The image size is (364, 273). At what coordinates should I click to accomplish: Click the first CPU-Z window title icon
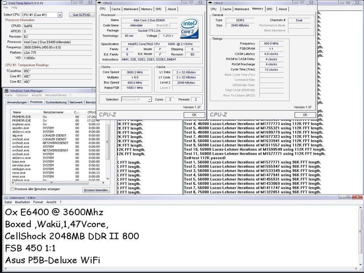click(100, 3)
